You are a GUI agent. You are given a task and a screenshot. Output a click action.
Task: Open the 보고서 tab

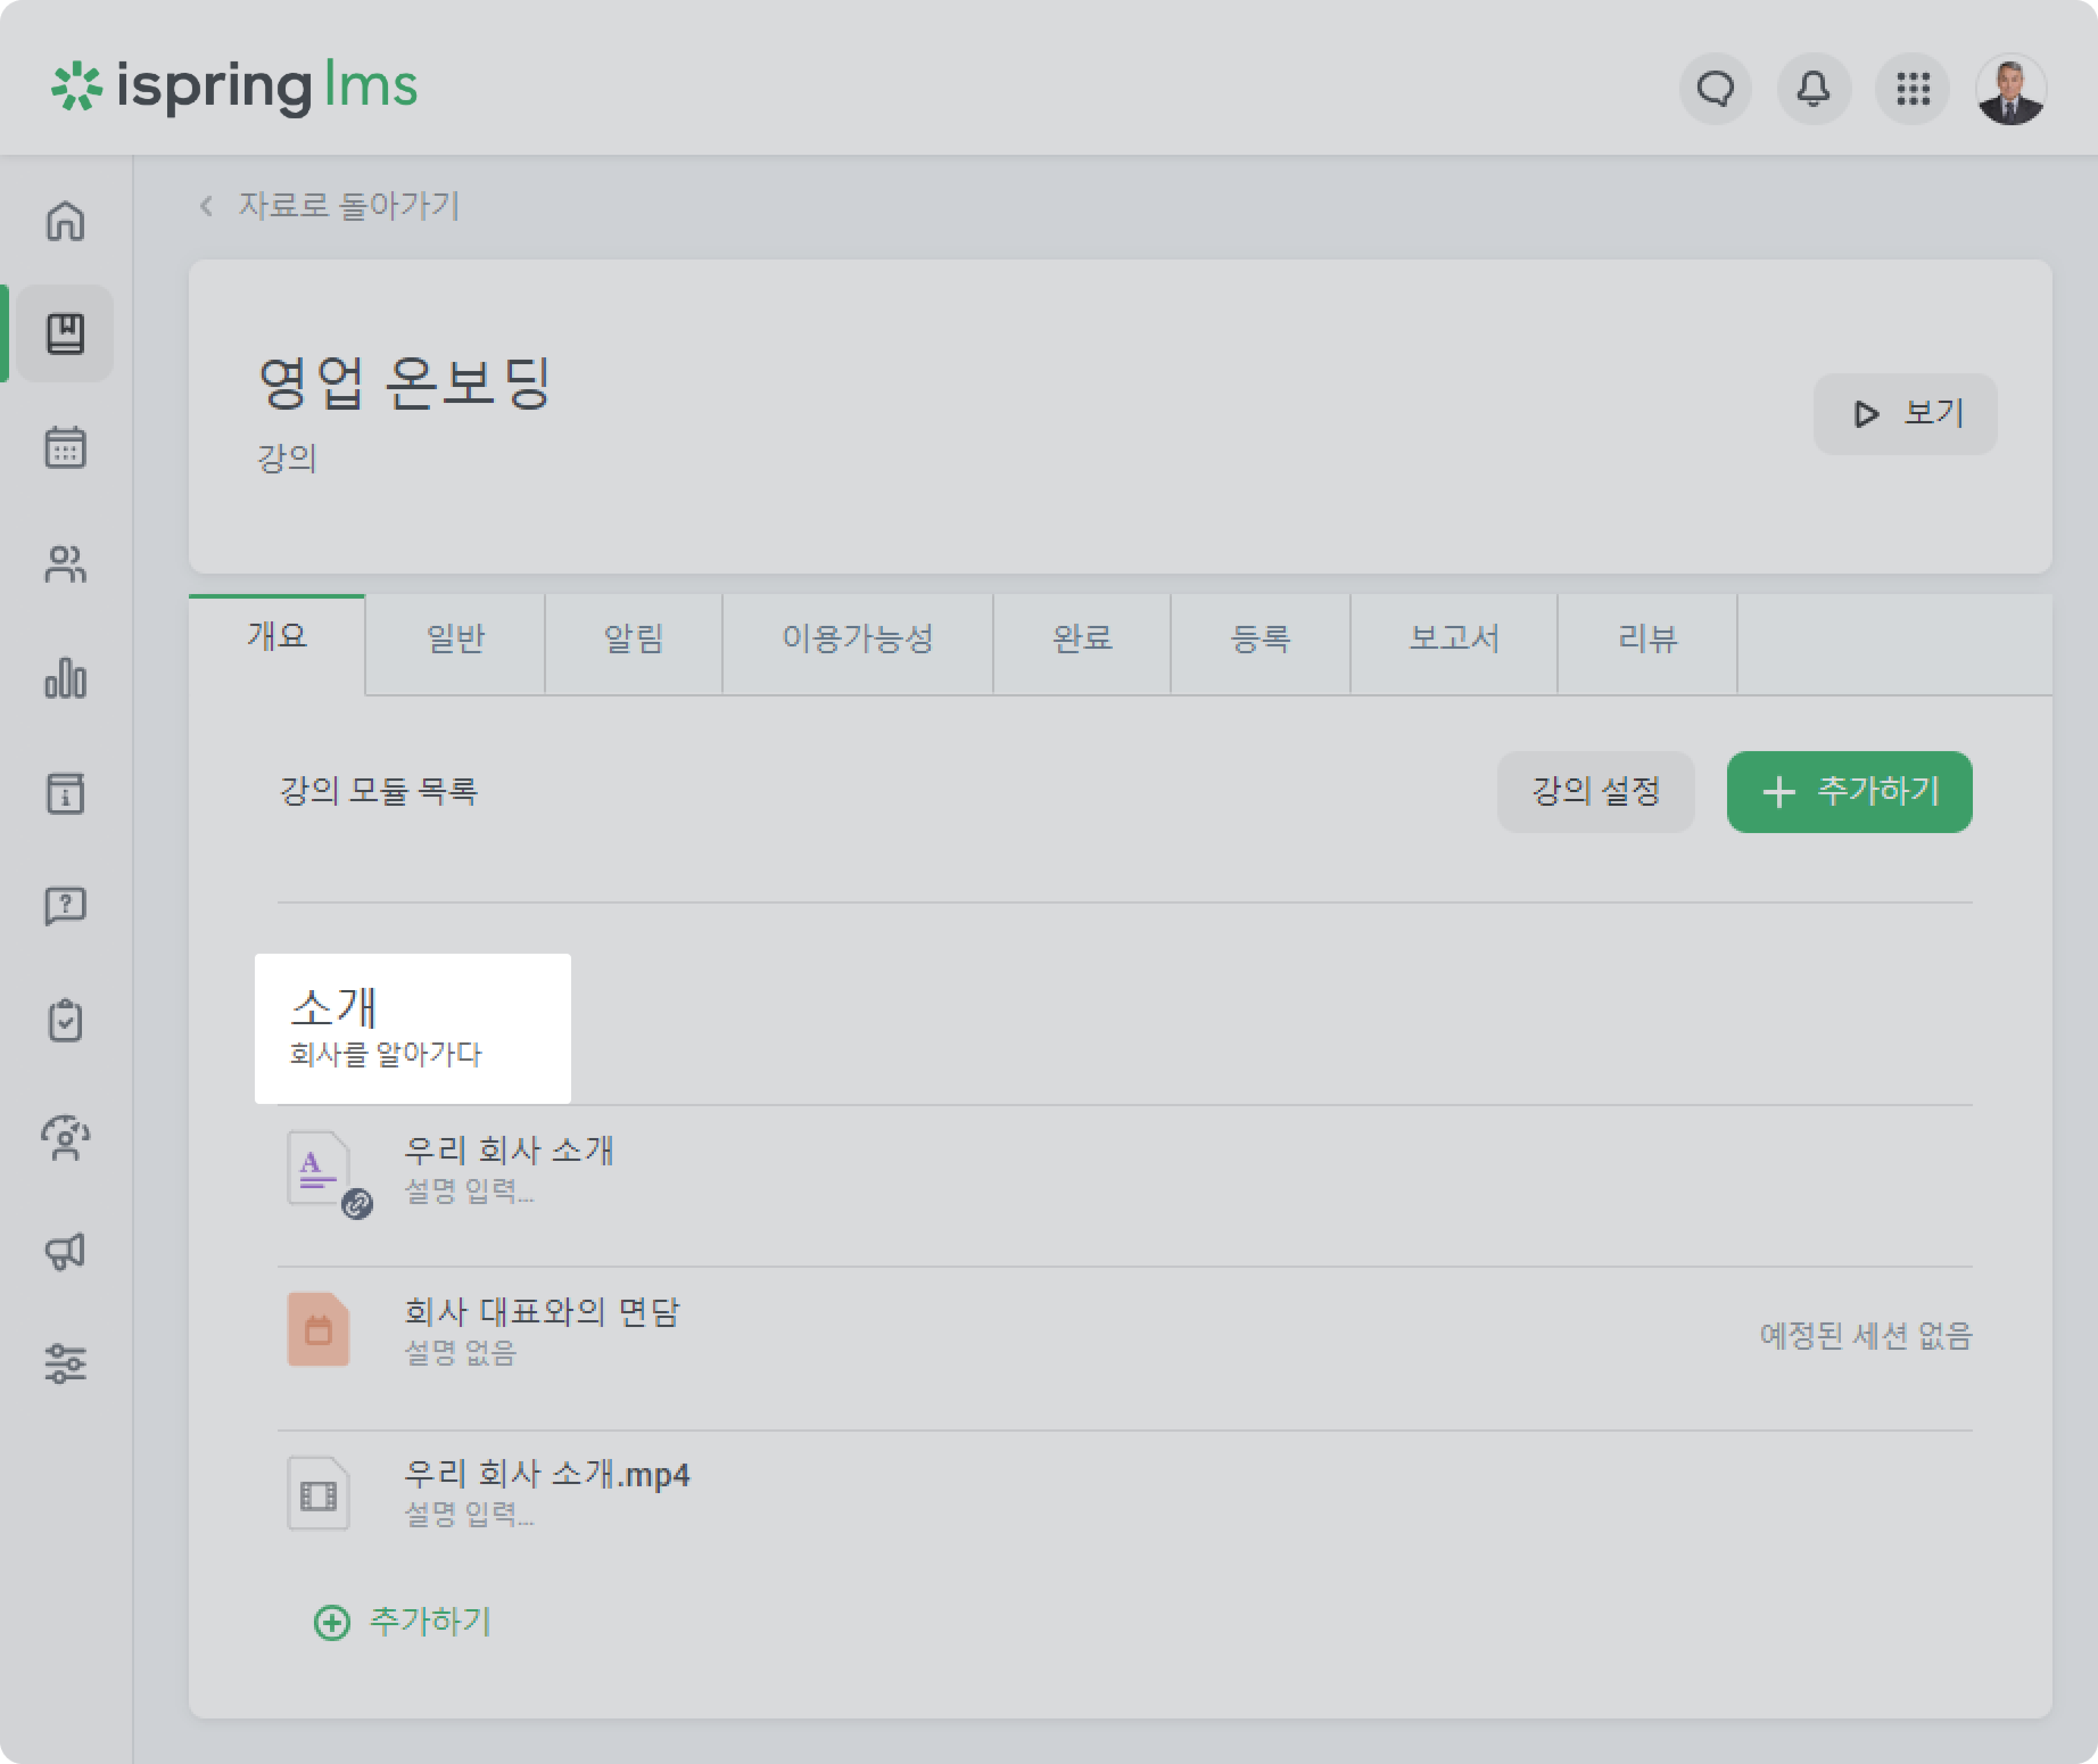pos(1453,639)
